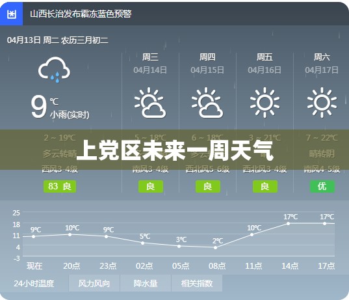The height and width of the screenshot is (300, 349).
Task: Click the 周三 良 air quality badge
Action: (151, 186)
